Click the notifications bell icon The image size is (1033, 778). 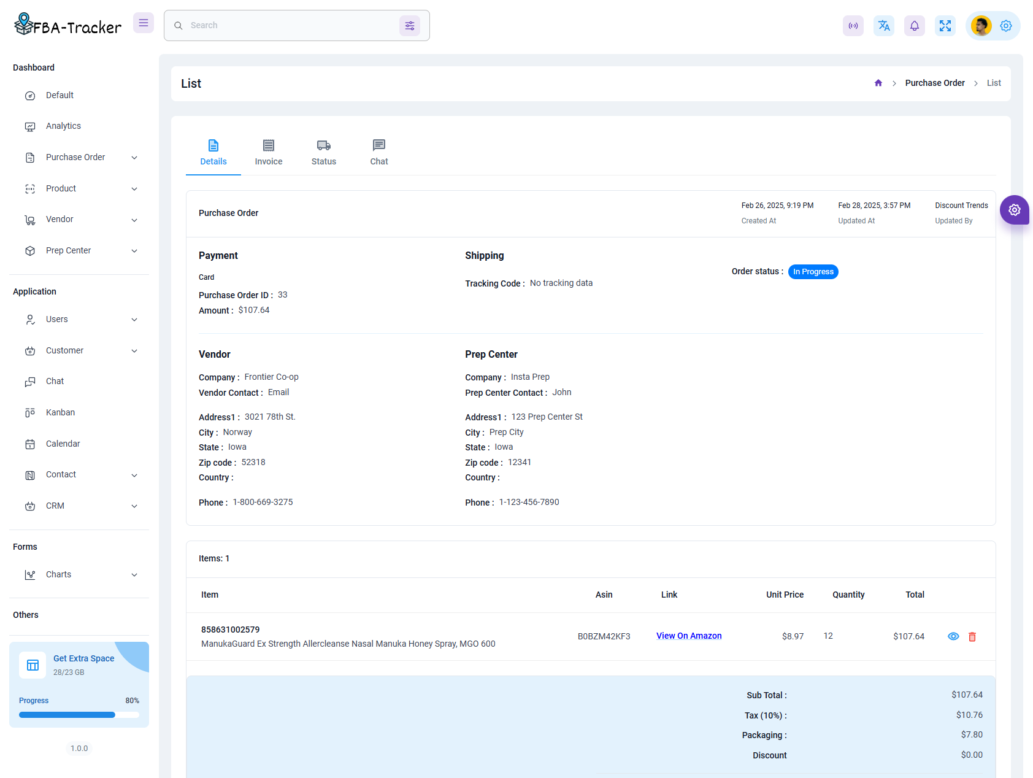pos(915,26)
